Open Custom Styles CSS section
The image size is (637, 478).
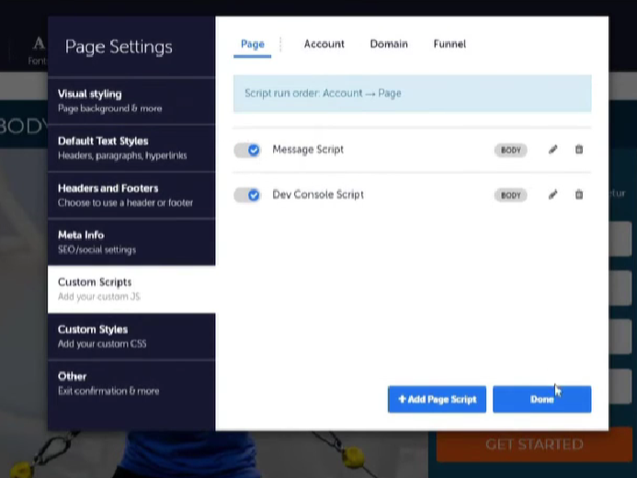click(x=131, y=336)
